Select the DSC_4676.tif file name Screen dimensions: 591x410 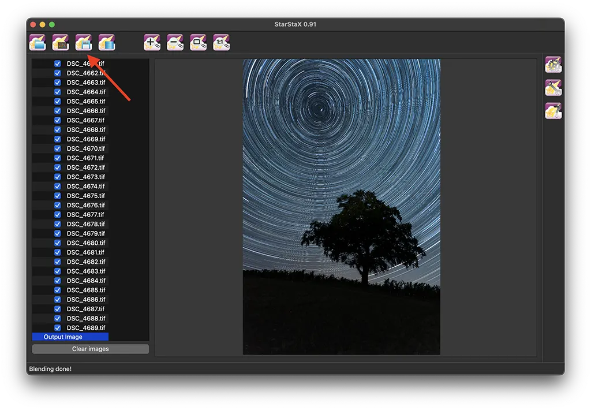(85, 206)
